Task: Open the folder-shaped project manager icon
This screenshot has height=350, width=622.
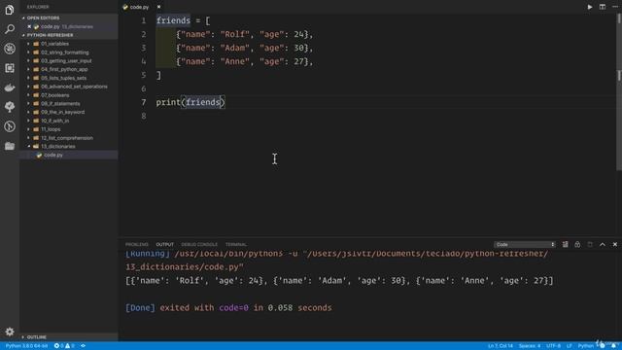Action: pyautogui.click(x=10, y=146)
